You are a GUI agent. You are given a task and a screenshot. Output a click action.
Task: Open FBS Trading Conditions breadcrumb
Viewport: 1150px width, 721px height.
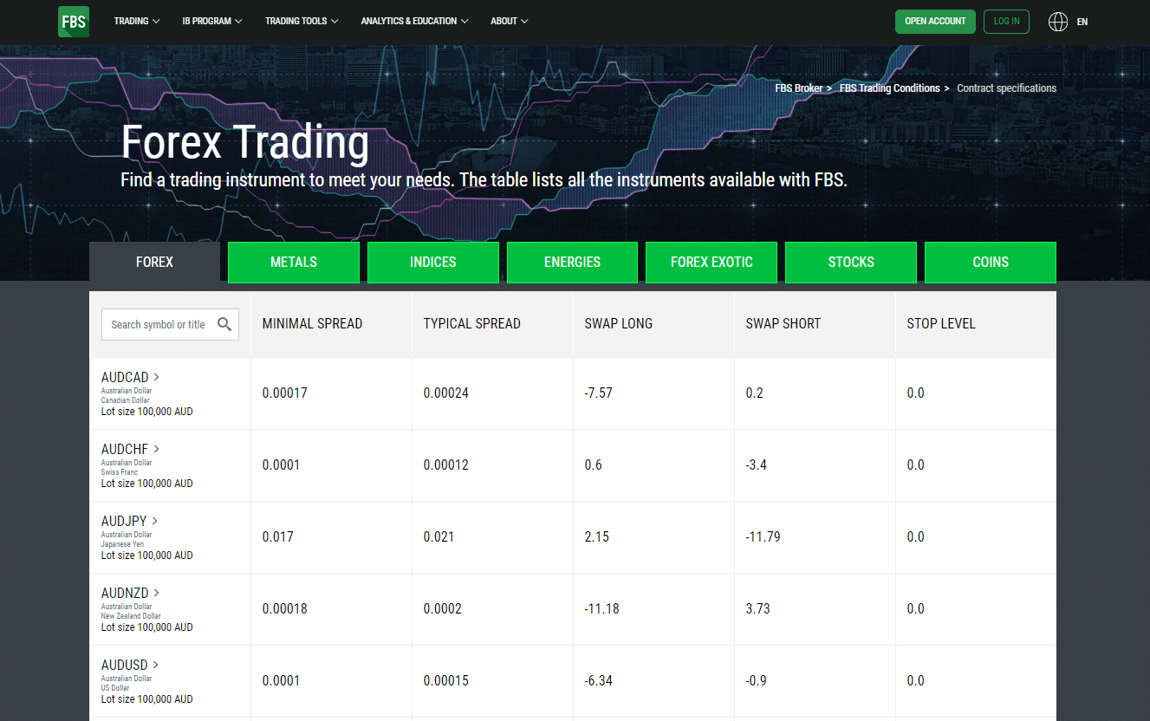click(889, 88)
